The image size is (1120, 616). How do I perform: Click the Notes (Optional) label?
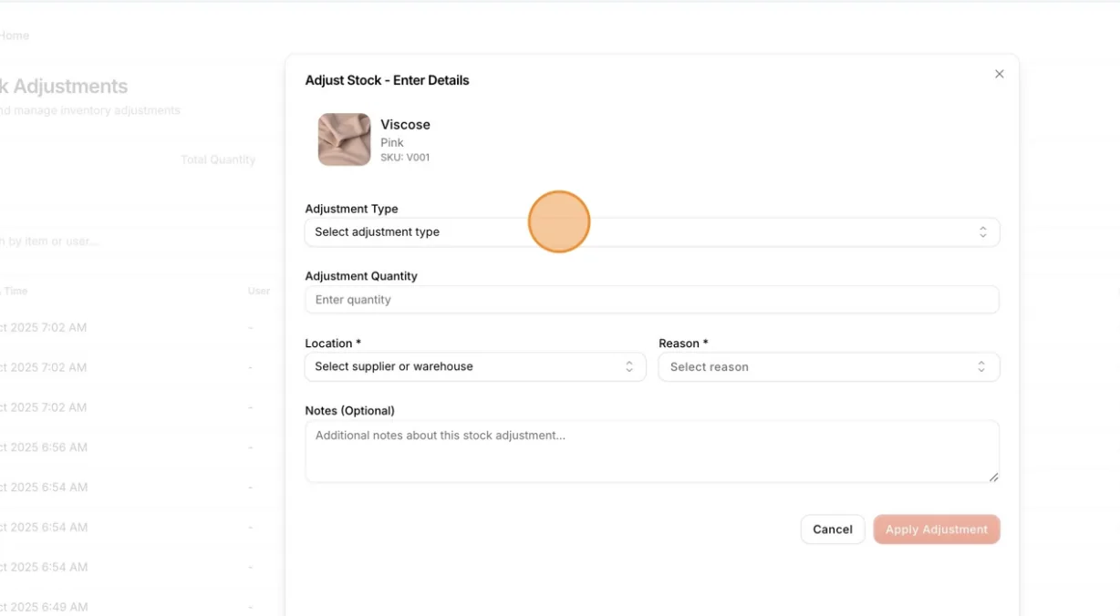[349, 411]
